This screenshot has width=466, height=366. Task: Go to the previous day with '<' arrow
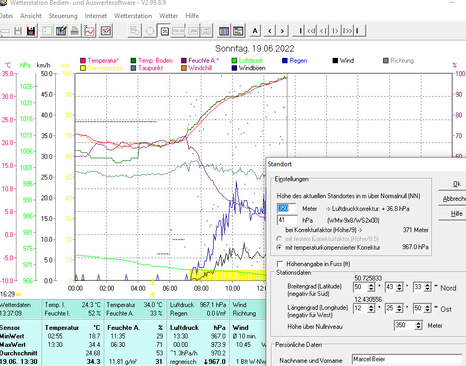pos(269,31)
